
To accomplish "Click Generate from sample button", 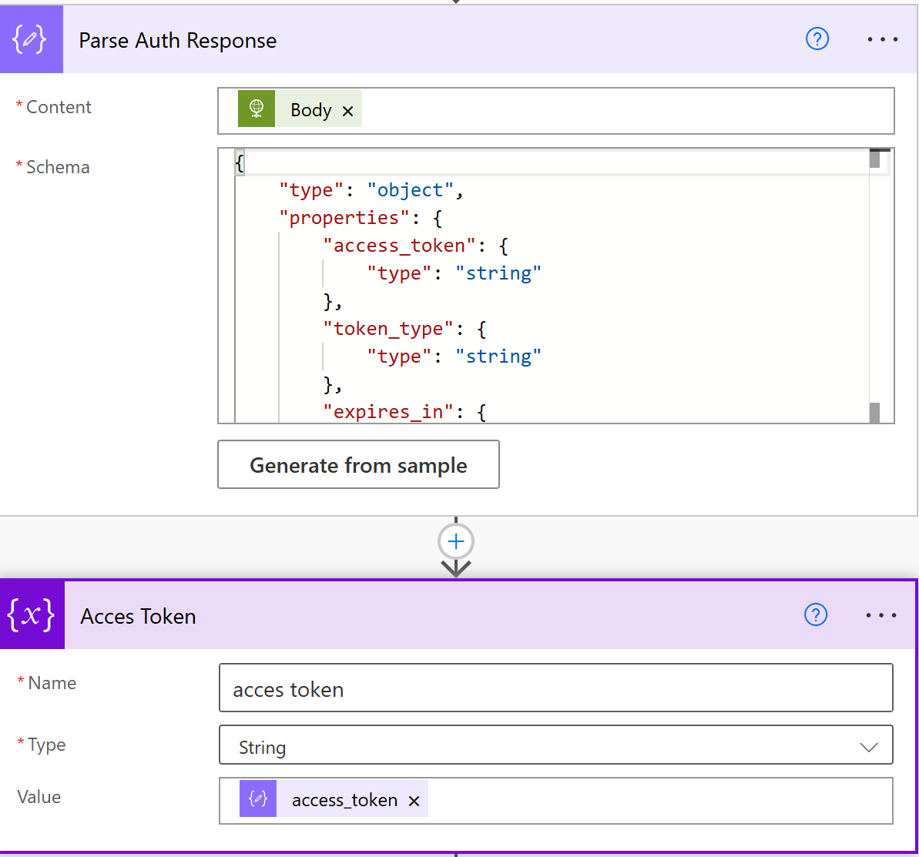I will coord(358,465).
